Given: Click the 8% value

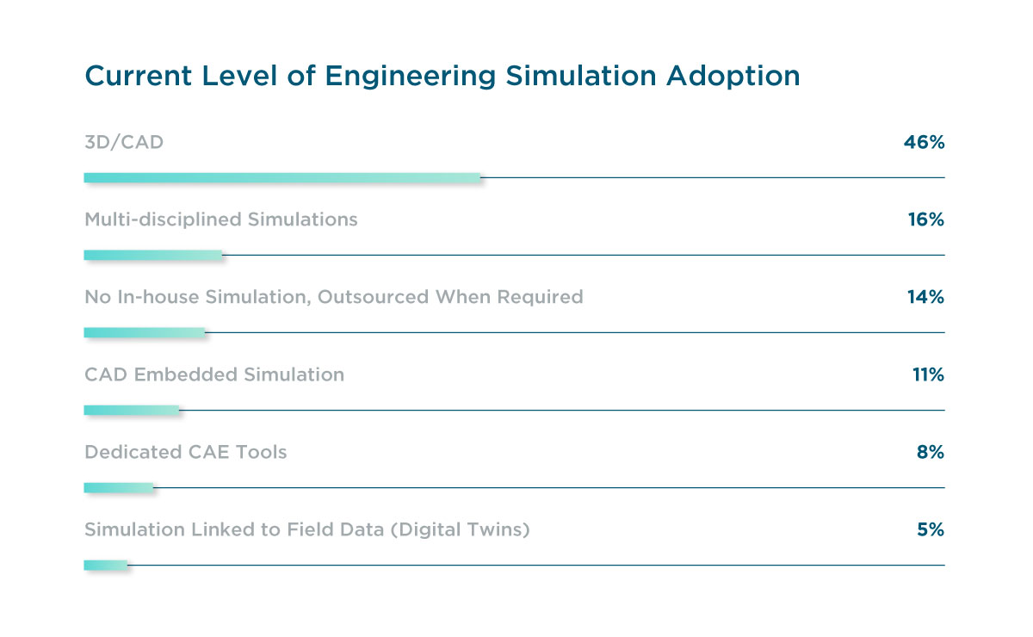Looking at the screenshot, I should 930,452.
